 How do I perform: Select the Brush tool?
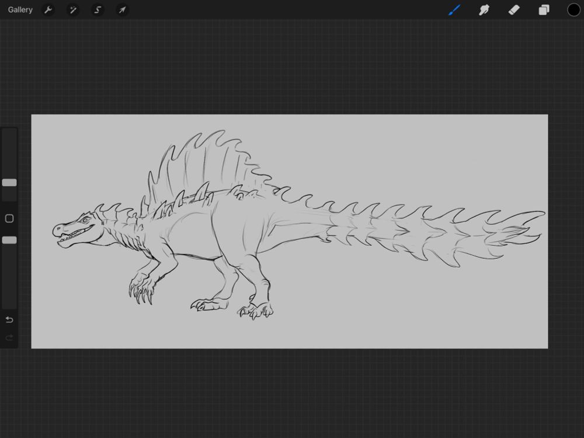pyautogui.click(x=454, y=10)
